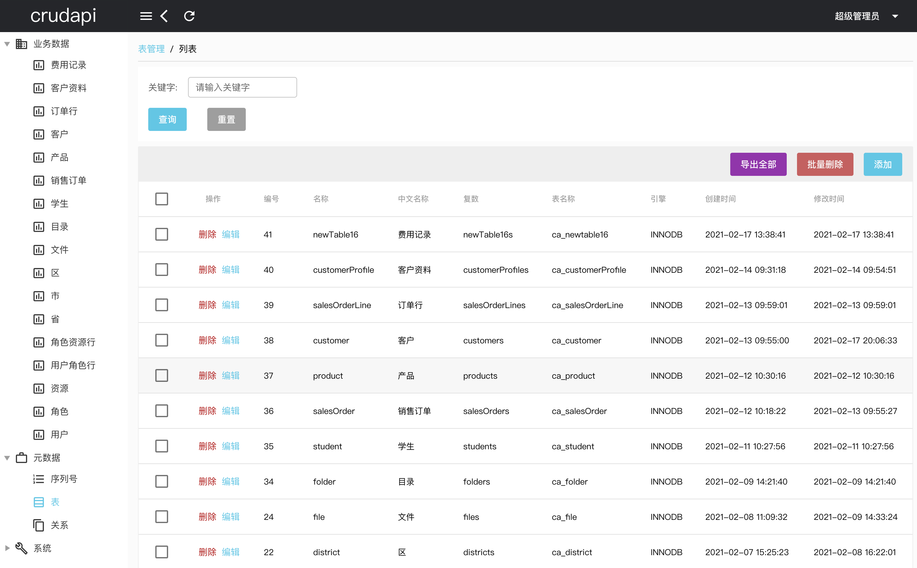Open the 超级管理员 user dropdown arrow
The image size is (917, 568).
click(x=895, y=16)
